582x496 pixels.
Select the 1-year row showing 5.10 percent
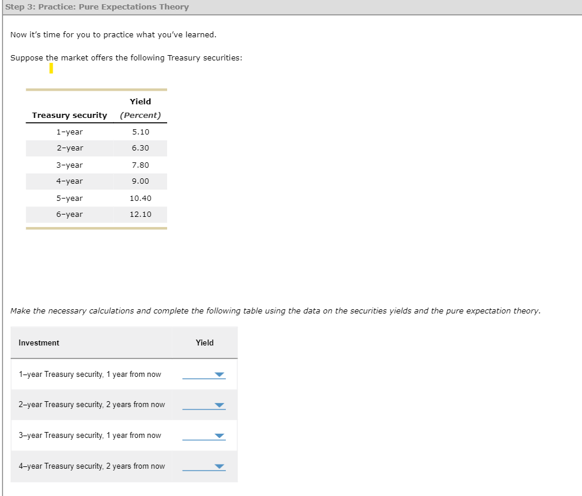point(96,132)
